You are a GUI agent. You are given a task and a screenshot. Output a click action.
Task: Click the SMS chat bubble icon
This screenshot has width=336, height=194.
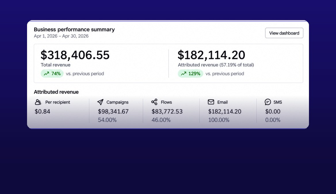(x=268, y=102)
